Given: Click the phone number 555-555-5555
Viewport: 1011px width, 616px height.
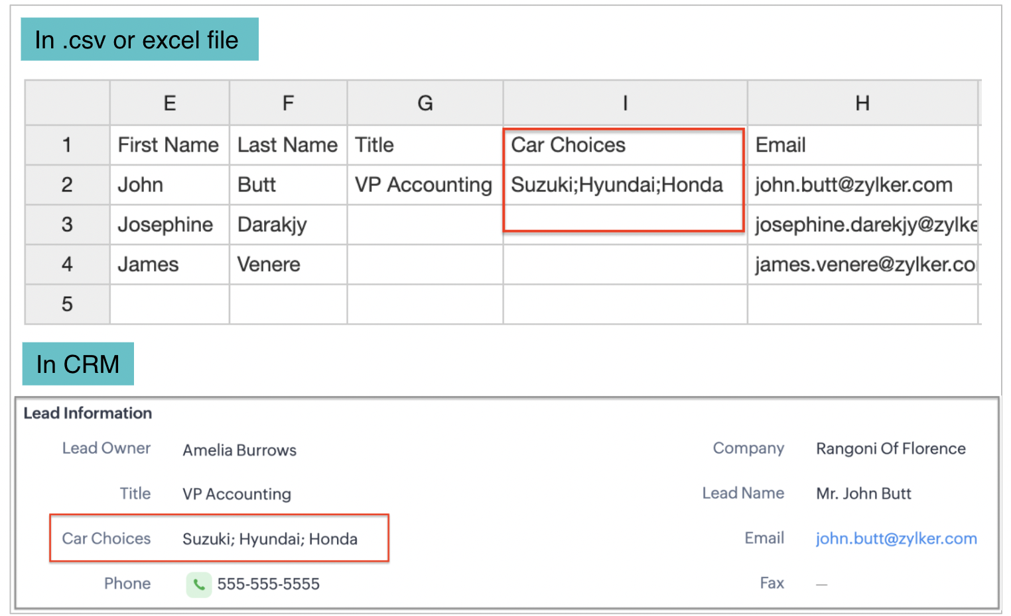Looking at the screenshot, I should (x=268, y=584).
